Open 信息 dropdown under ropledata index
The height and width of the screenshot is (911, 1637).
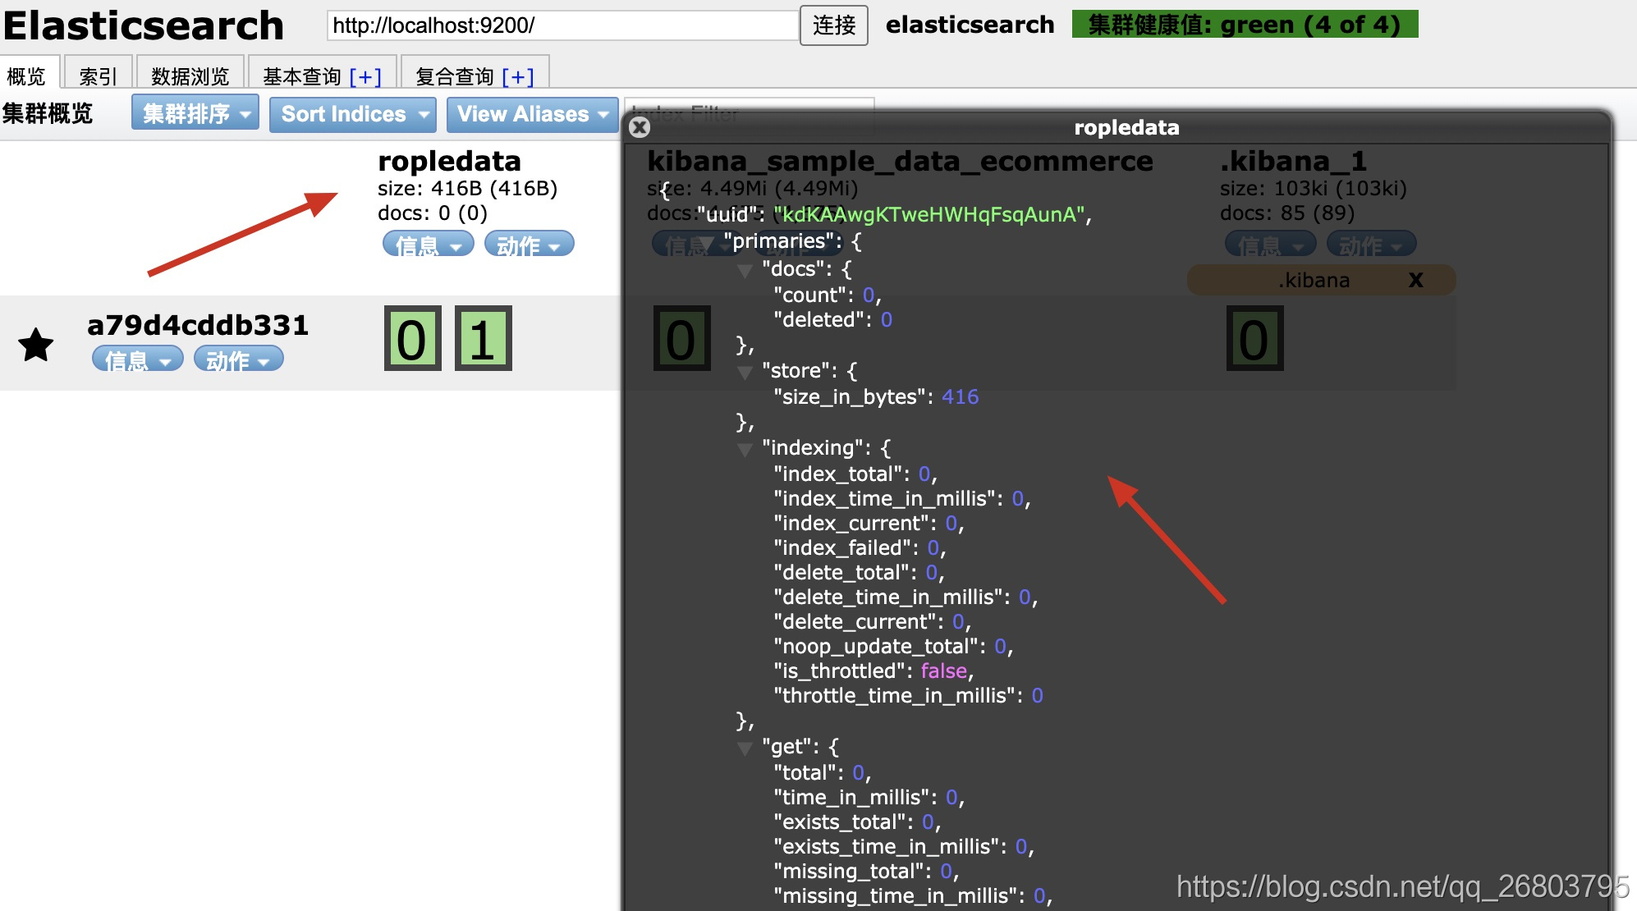coord(428,245)
